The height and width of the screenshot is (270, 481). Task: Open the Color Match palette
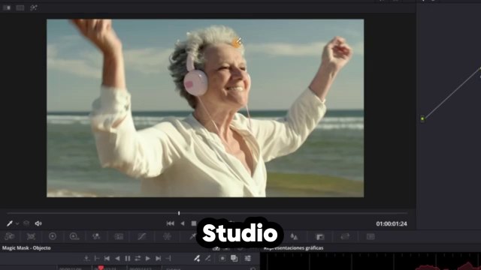31,236
